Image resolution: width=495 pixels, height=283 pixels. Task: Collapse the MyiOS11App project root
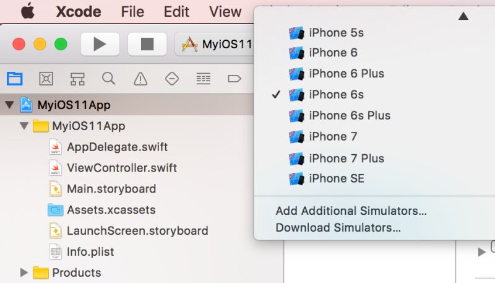point(9,105)
